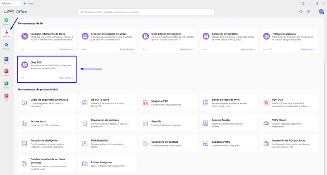This screenshot has height=175, width=327.
Task: Click the Herramientas de productividad heading
Action: click(x=38, y=89)
